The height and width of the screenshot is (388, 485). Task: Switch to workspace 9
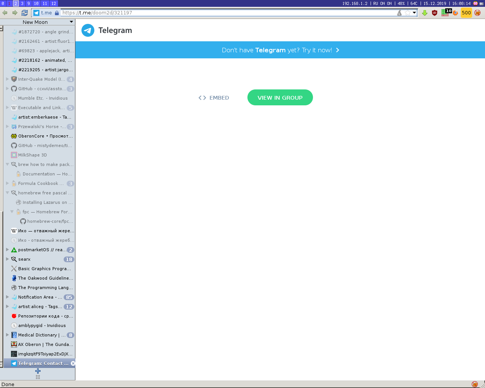(28, 3)
